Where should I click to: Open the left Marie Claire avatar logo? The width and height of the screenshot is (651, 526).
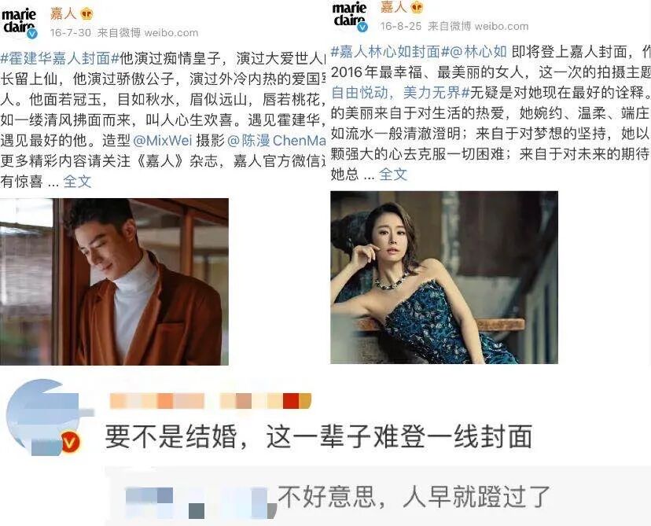pyautogui.click(x=19, y=23)
